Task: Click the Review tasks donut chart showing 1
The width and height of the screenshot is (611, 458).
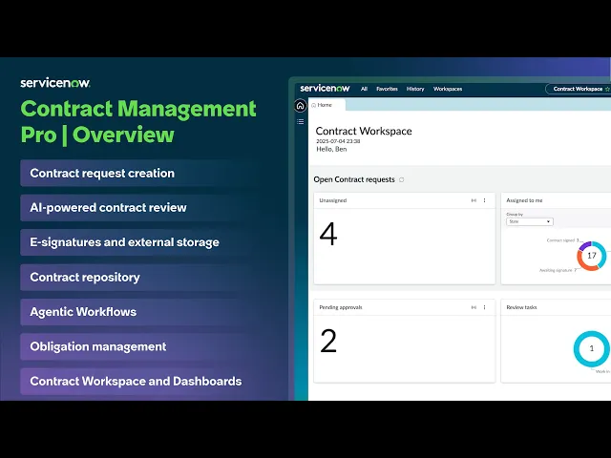Action: tap(592, 348)
